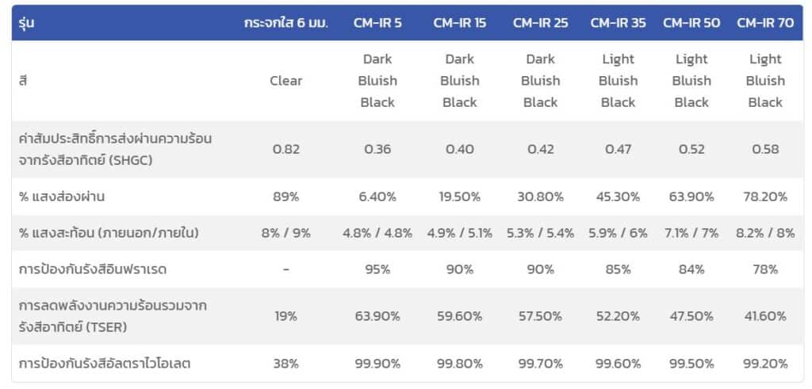This screenshot has width=812, height=389.
Task: Click the กระจกใส 6 มม. column header
Action: 285,23
